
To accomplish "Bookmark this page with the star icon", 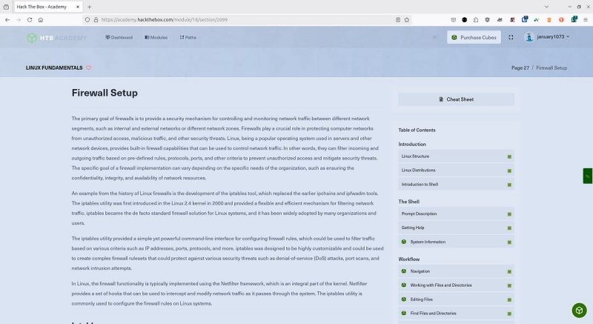I will (x=407, y=20).
